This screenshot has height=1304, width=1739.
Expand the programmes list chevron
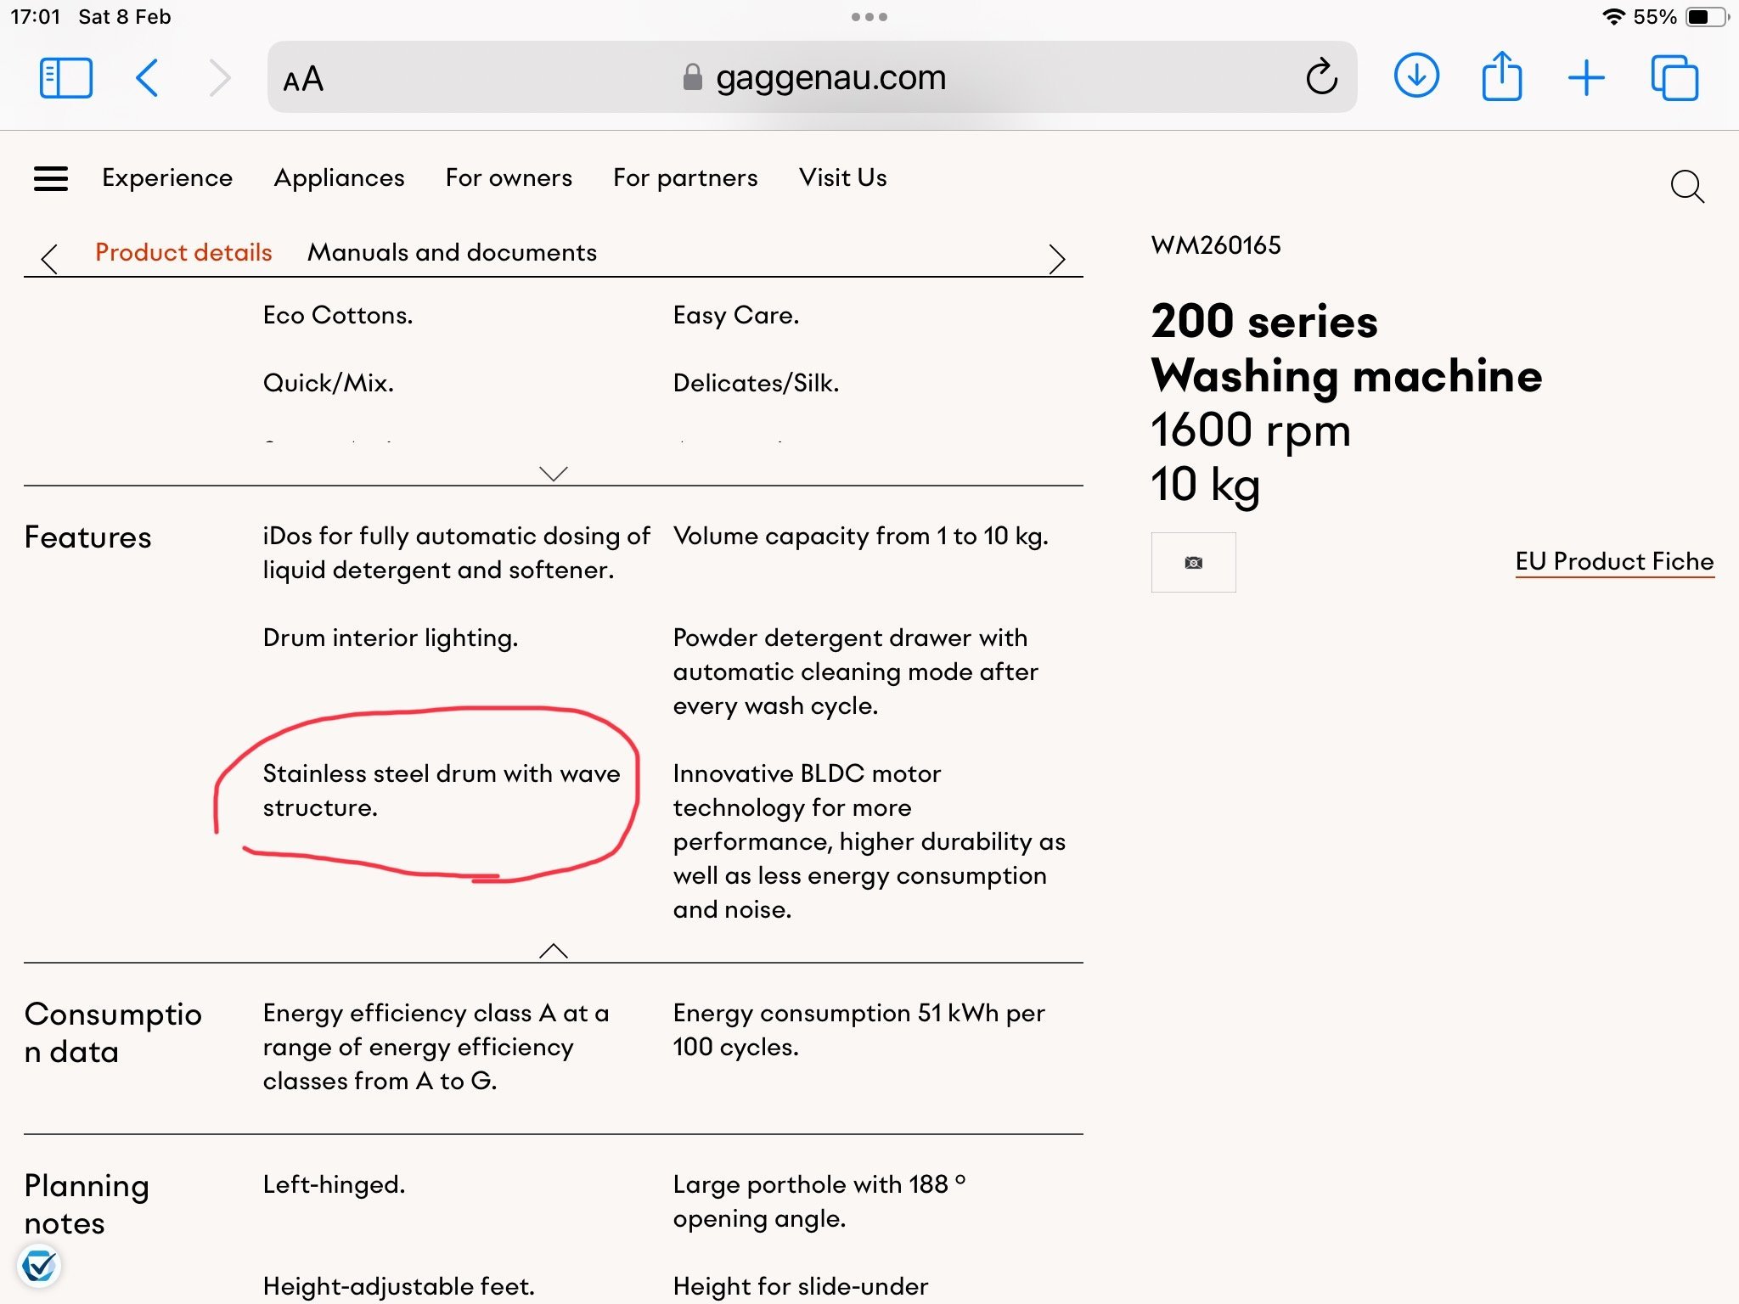[554, 473]
